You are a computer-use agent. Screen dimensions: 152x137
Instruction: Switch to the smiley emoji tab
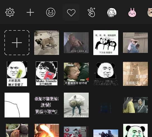click(51, 12)
